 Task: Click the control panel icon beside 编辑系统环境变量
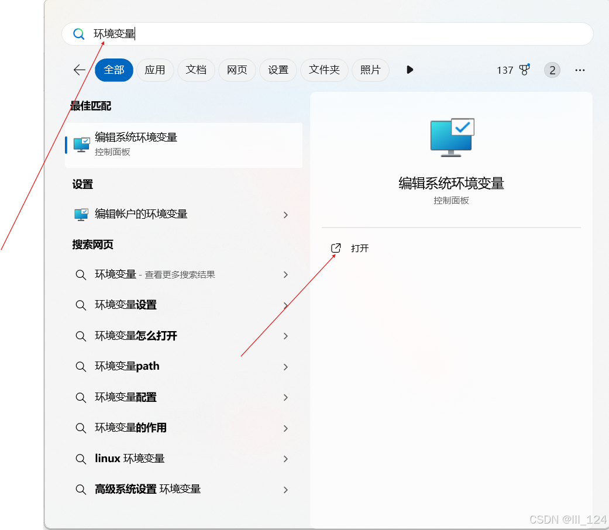pyautogui.click(x=81, y=143)
